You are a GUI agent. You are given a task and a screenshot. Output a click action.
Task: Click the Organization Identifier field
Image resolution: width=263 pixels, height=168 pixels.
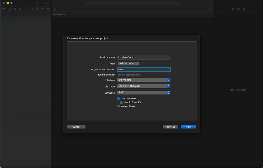[144, 69]
